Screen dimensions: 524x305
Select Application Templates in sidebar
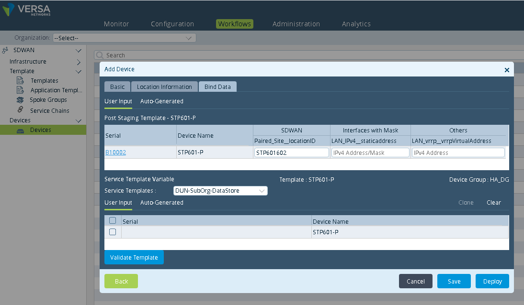point(56,90)
